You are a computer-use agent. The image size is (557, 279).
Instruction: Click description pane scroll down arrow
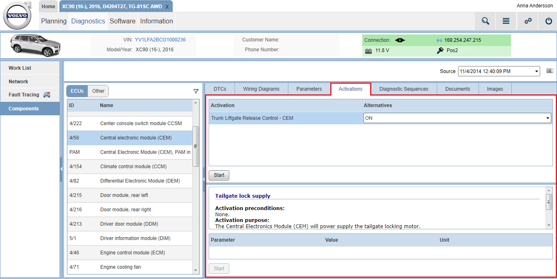click(x=549, y=225)
